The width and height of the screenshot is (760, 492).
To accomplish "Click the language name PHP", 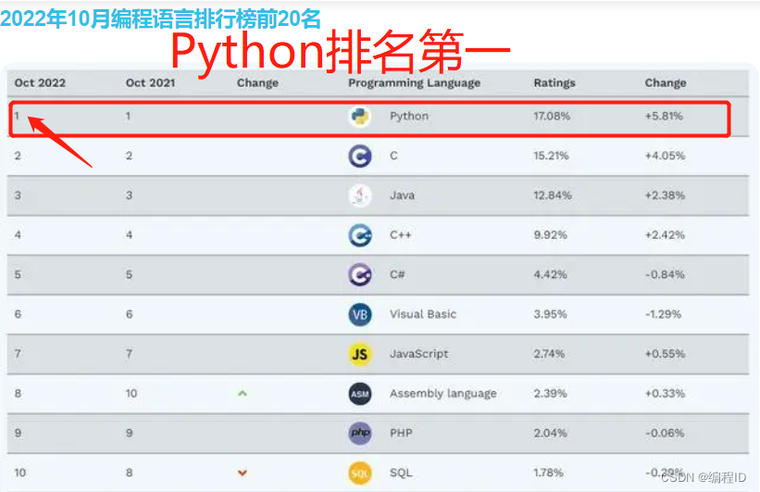I will point(401,434).
